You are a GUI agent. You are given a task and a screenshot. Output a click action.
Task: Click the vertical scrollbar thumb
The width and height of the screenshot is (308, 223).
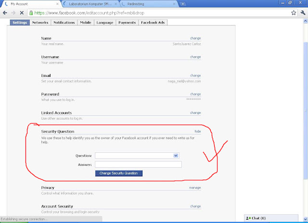click(x=306, y=111)
